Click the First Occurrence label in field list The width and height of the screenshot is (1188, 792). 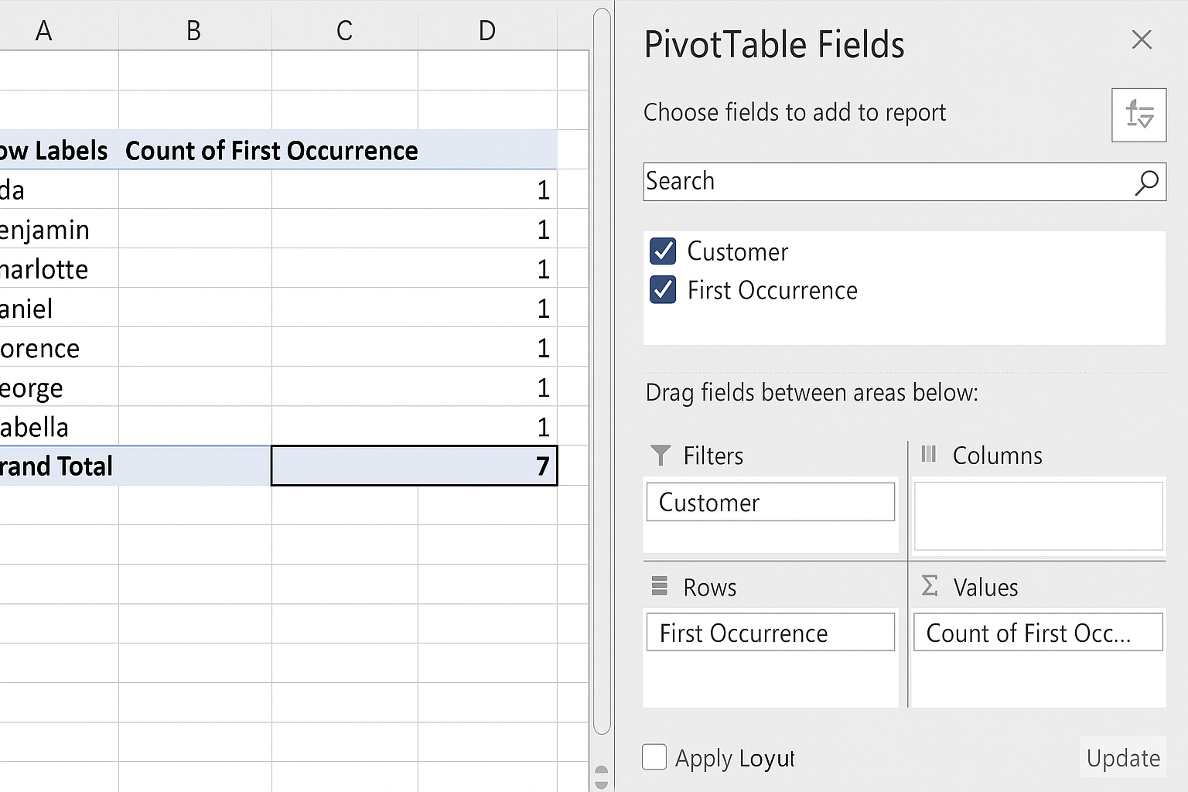[772, 290]
